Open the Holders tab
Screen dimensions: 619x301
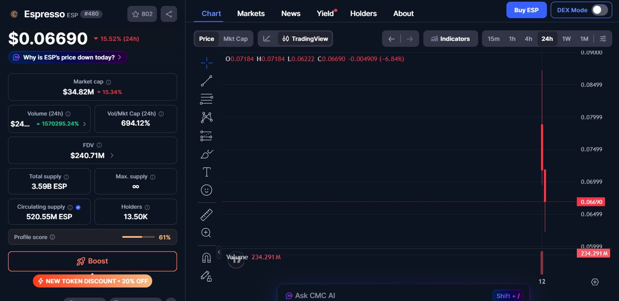363,13
